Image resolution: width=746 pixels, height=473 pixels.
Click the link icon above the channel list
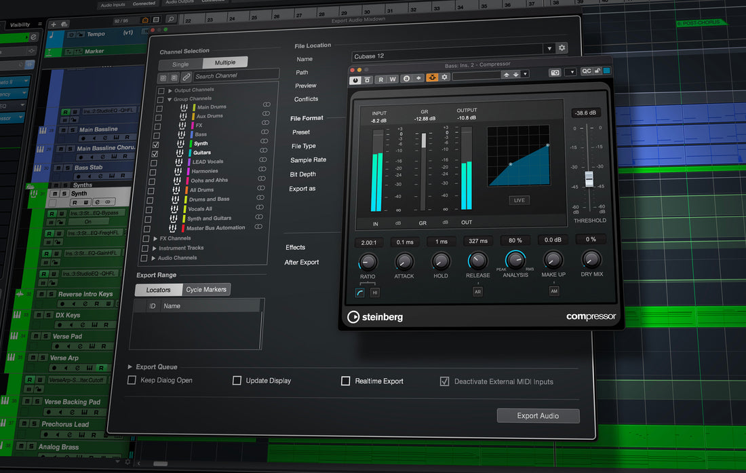185,77
